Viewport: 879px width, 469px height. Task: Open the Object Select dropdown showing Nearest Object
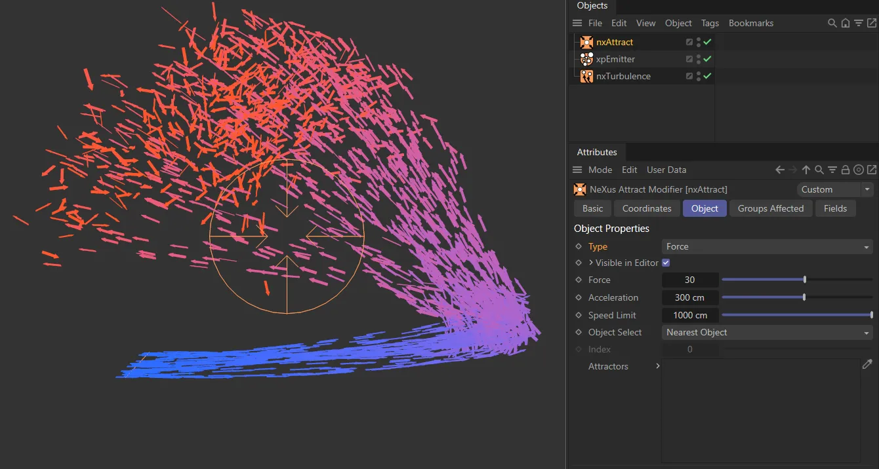pos(766,332)
